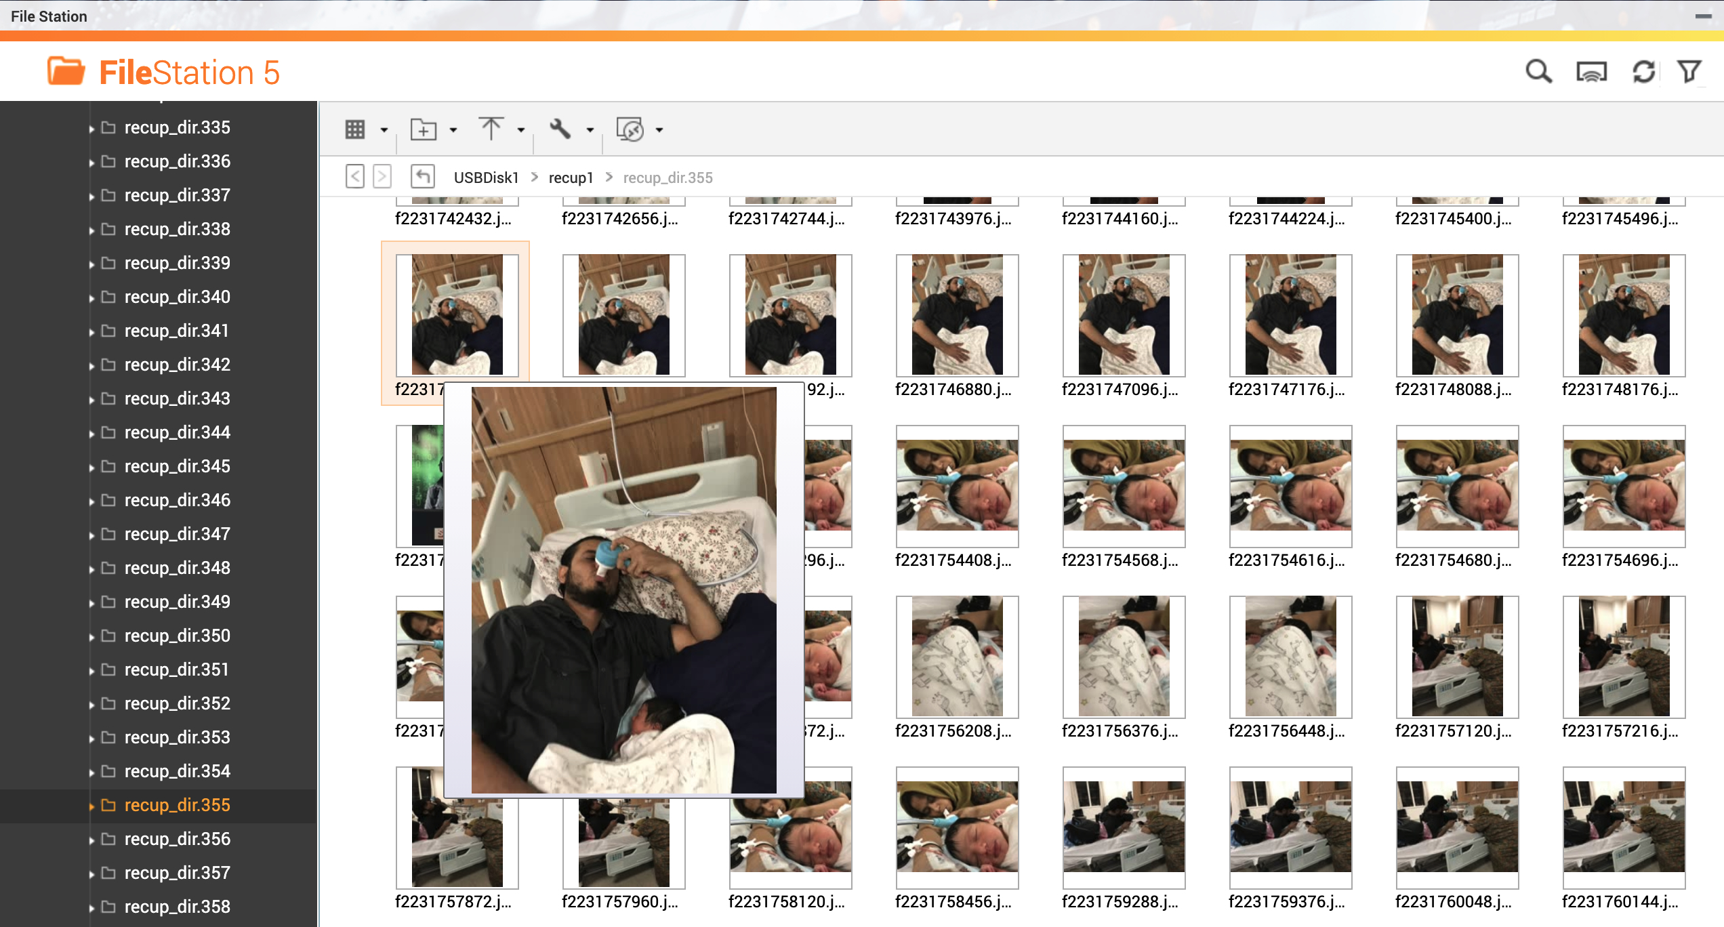Viewport: 1724px width, 927px height.
Task: Select thumbnail f2231754696.j...
Action: [x=1624, y=486]
